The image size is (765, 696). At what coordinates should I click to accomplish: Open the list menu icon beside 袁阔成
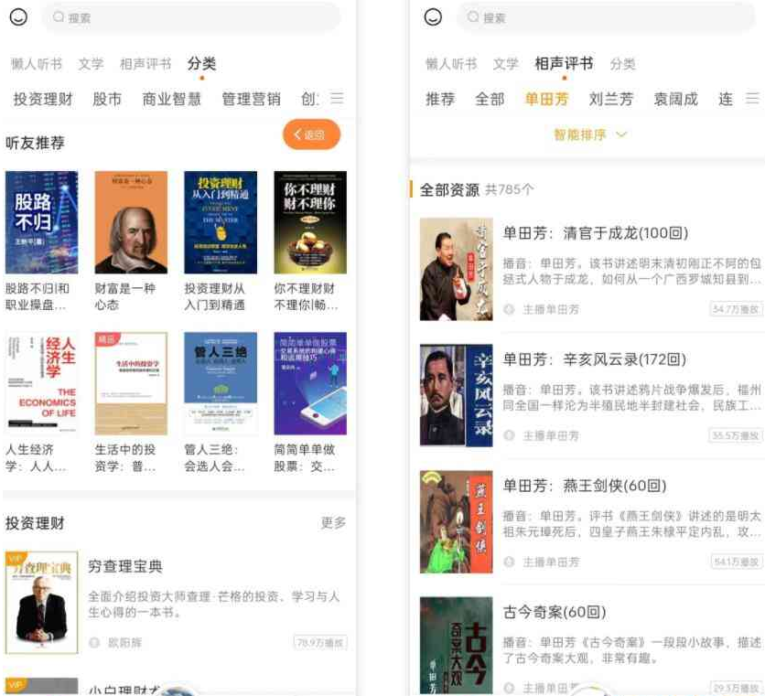[752, 99]
